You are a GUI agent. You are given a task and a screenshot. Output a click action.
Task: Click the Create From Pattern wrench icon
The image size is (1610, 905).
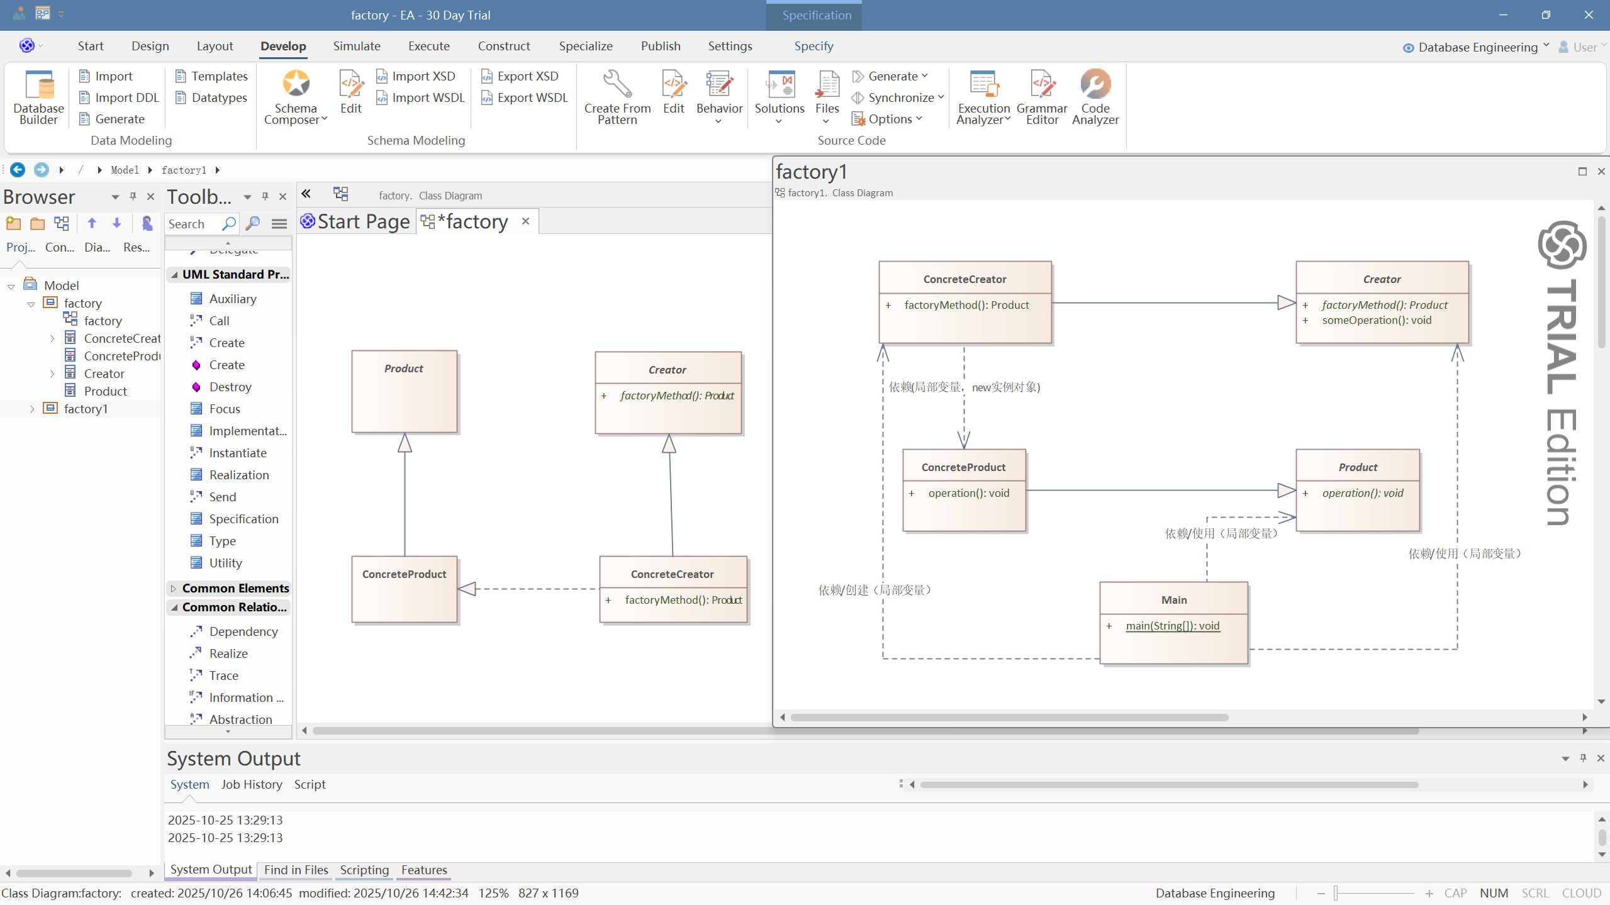coord(617,84)
